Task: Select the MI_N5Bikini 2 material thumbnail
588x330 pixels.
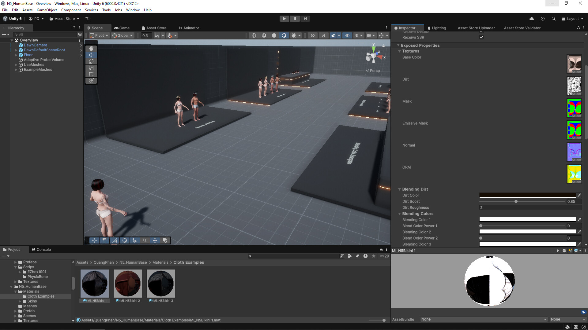Action: 128,284
